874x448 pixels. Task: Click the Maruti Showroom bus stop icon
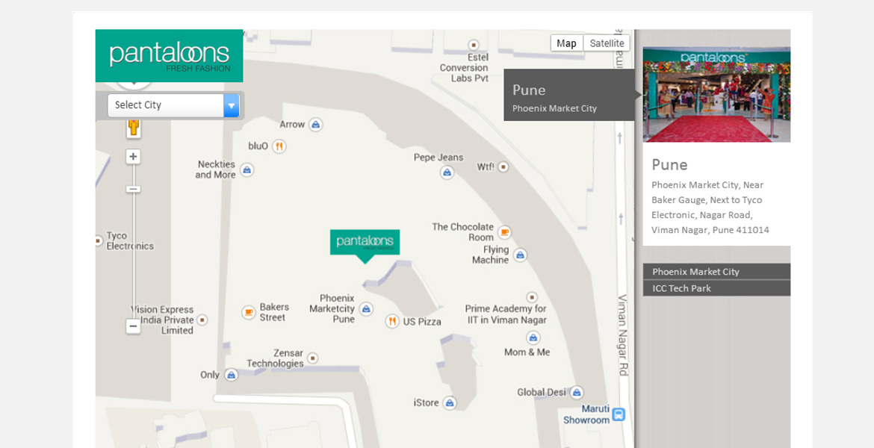pos(619,414)
